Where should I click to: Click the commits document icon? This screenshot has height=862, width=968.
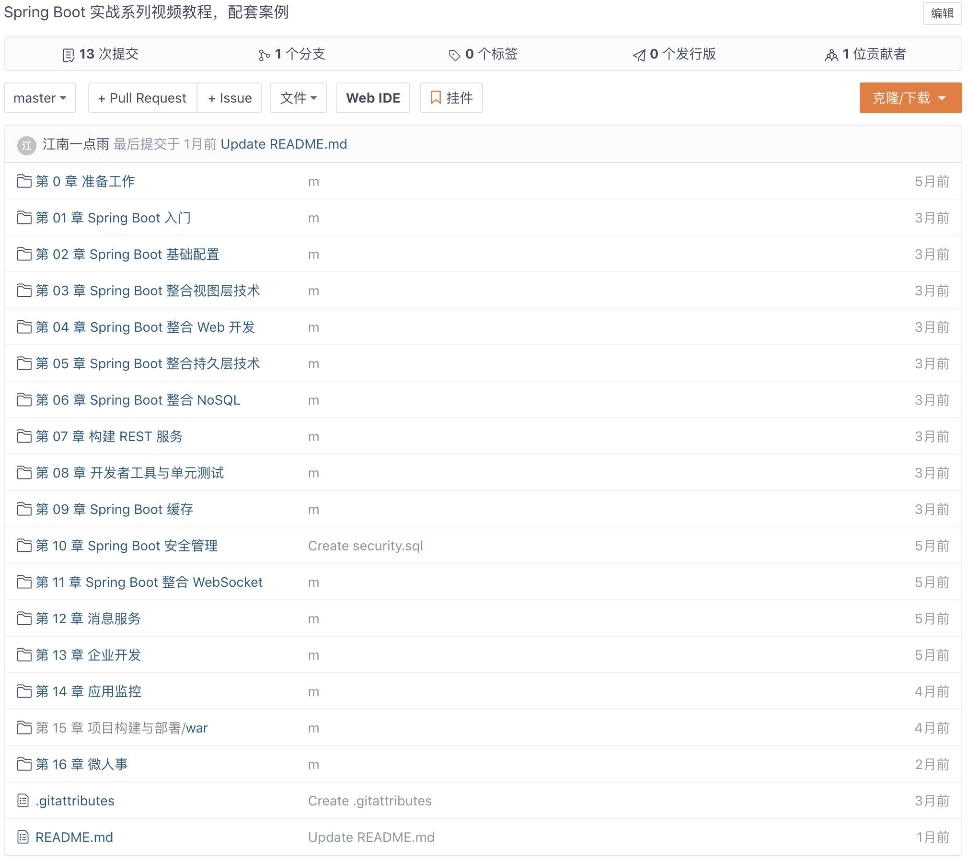tap(69, 55)
